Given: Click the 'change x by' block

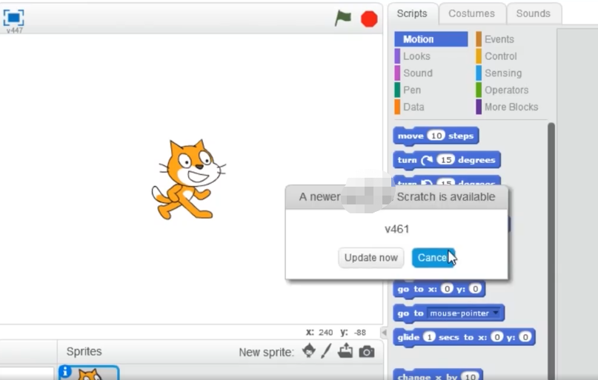Looking at the screenshot, I should pyautogui.click(x=438, y=375).
